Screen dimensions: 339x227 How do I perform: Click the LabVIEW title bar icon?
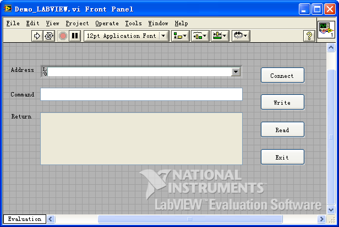coord(7,9)
